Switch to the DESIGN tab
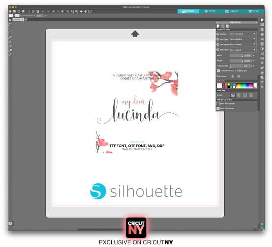The height and width of the screenshot is (247, 272). [x=189, y=11]
